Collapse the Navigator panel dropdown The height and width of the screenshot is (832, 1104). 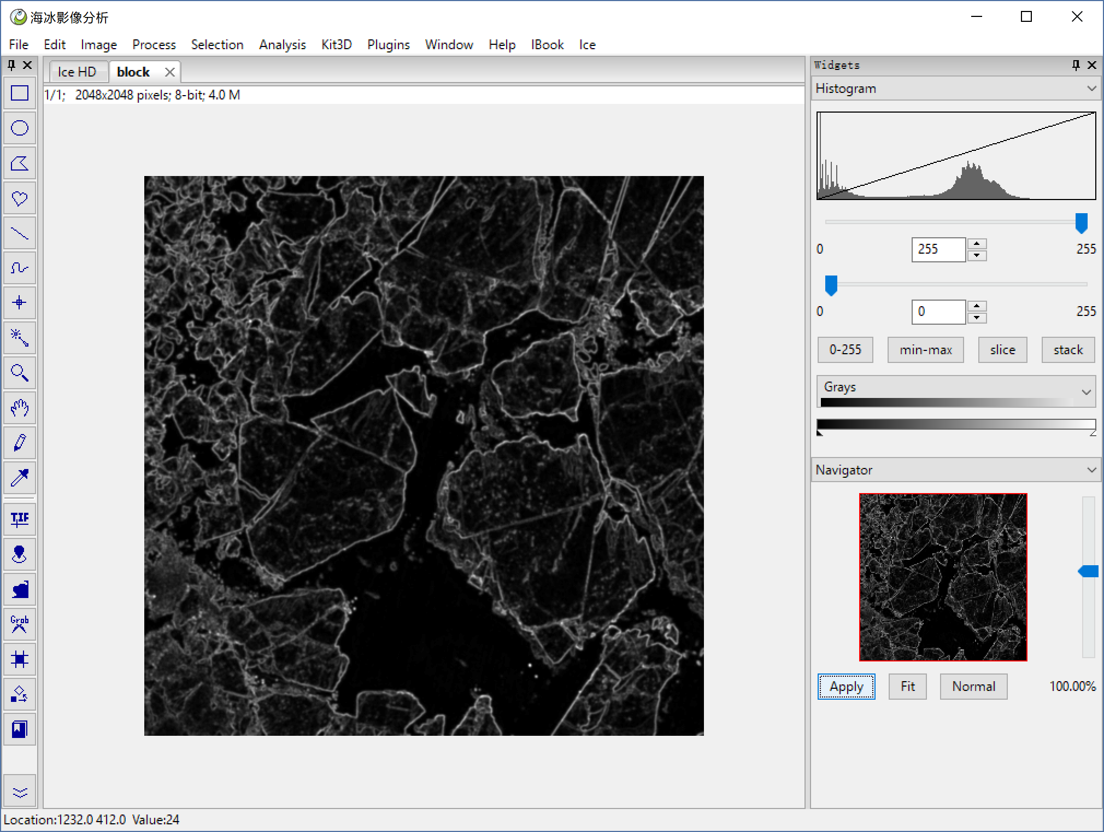(x=1091, y=470)
